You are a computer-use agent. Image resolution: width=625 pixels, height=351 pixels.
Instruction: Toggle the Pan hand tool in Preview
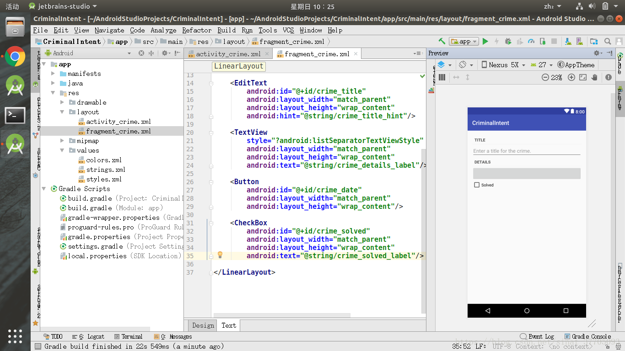pyautogui.click(x=595, y=77)
